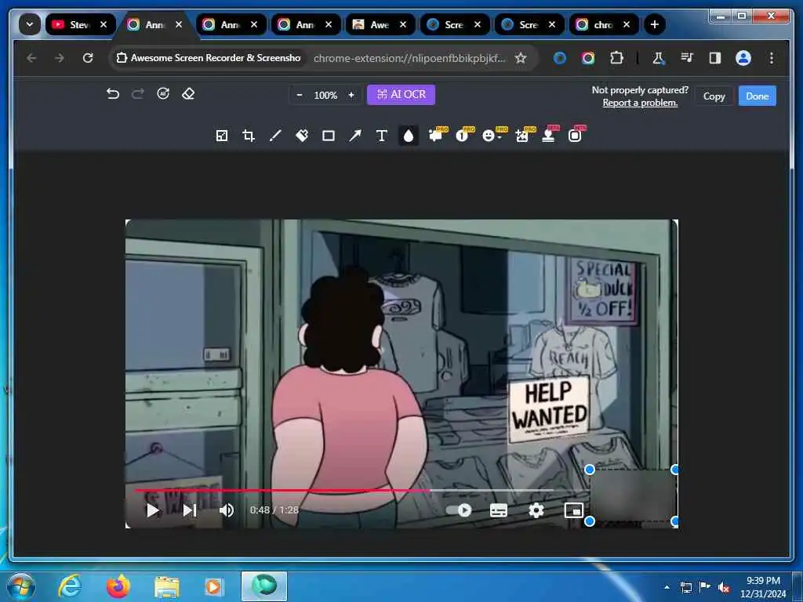This screenshot has width=803, height=602.
Task: Click the video volume speaker icon
Action: [x=227, y=510]
